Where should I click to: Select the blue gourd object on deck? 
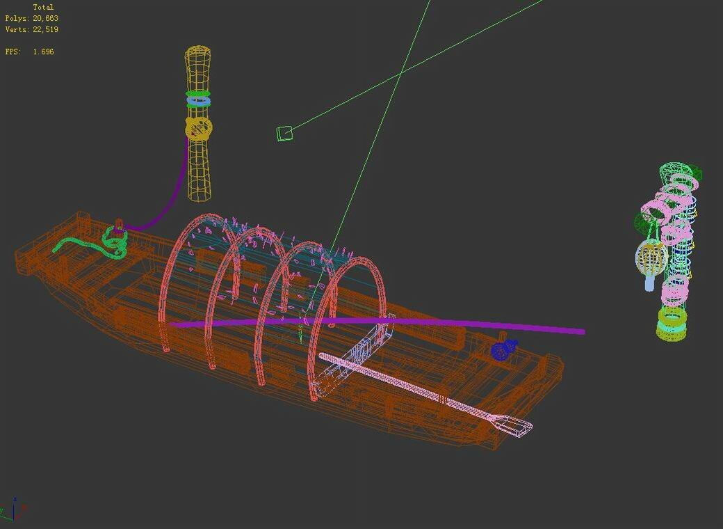tap(503, 349)
